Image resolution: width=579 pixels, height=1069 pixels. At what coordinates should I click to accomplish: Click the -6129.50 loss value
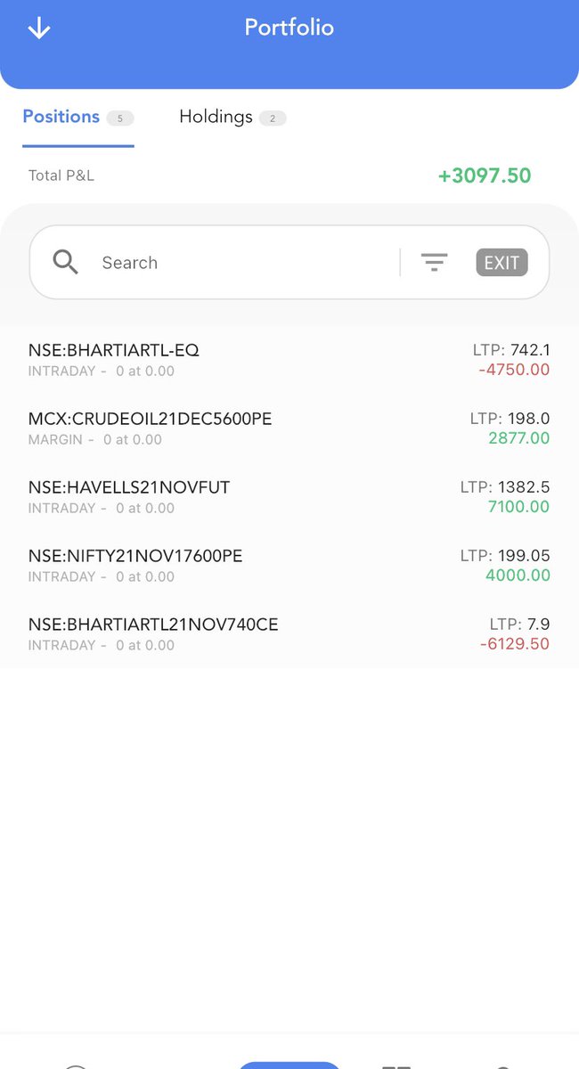coord(514,644)
